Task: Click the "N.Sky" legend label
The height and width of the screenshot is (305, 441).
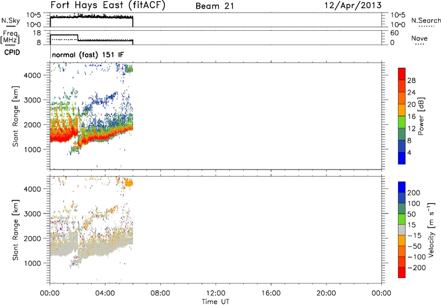Action: coord(10,20)
